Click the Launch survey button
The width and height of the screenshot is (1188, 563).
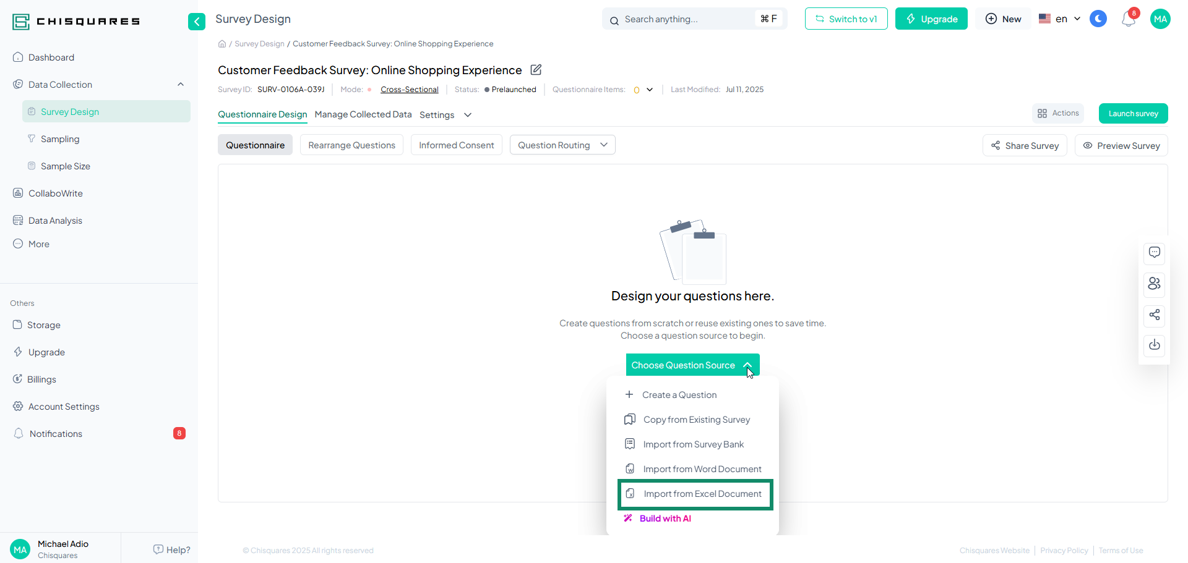tap(1133, 114)
